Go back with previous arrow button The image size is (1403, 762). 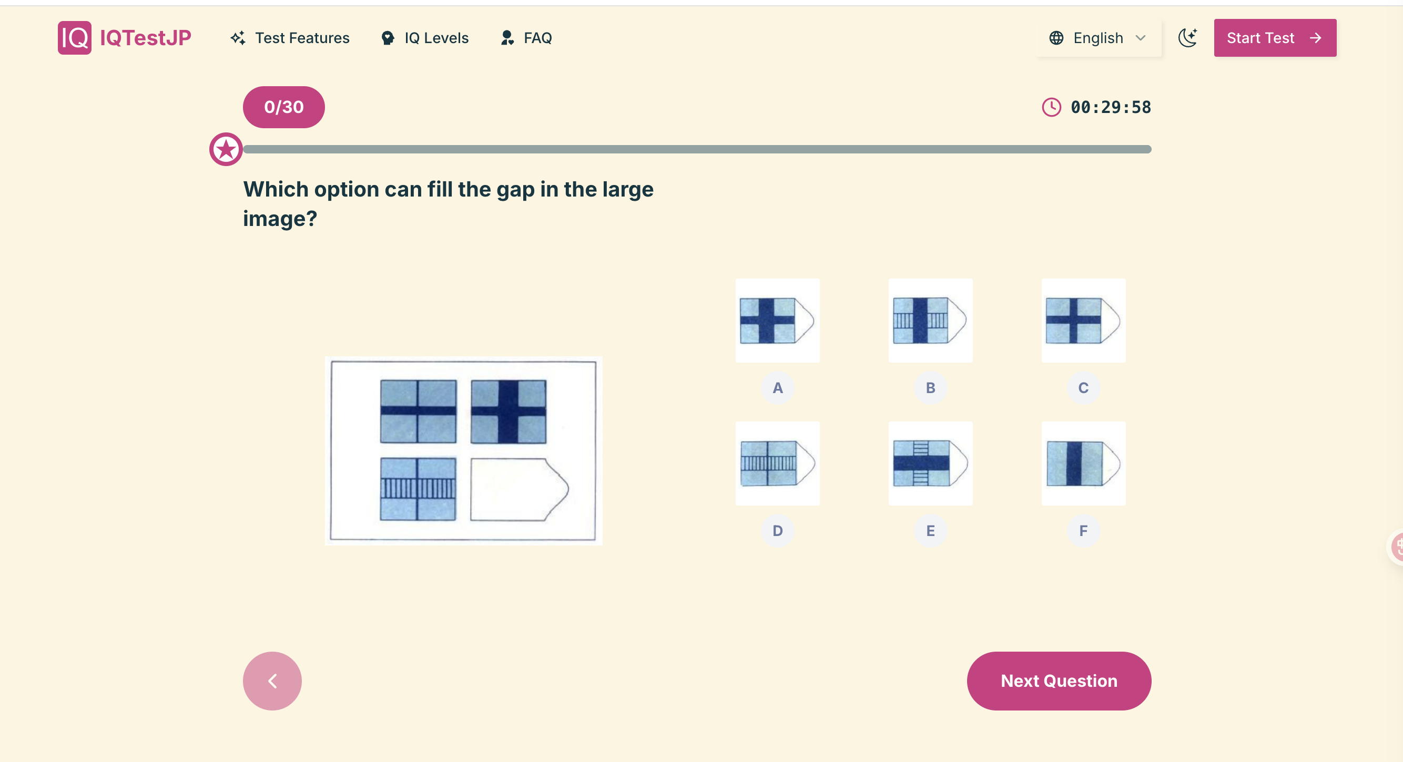click(x=272, y=681)
